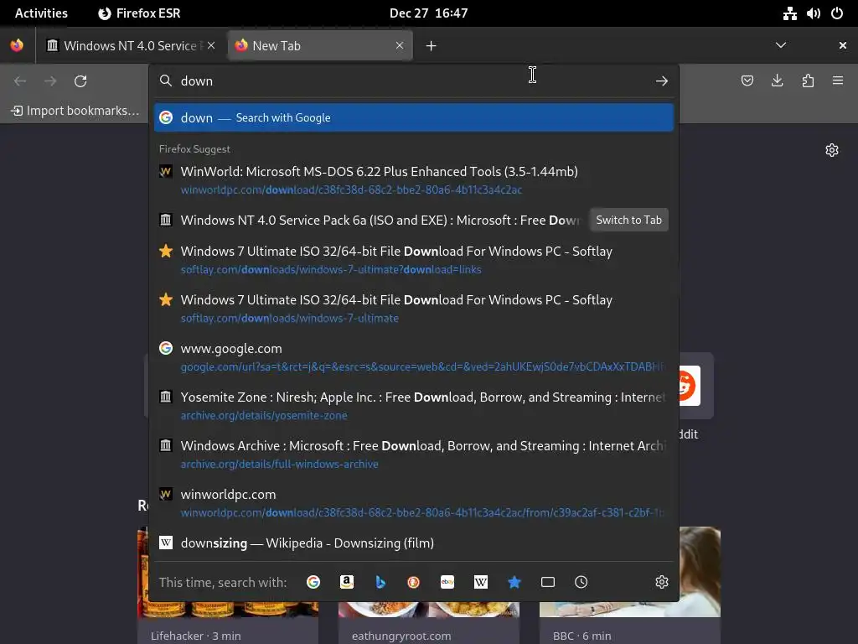Search in Bookmarks using the star icon
This screenshot has height=644, width=858.
(514, 582)
